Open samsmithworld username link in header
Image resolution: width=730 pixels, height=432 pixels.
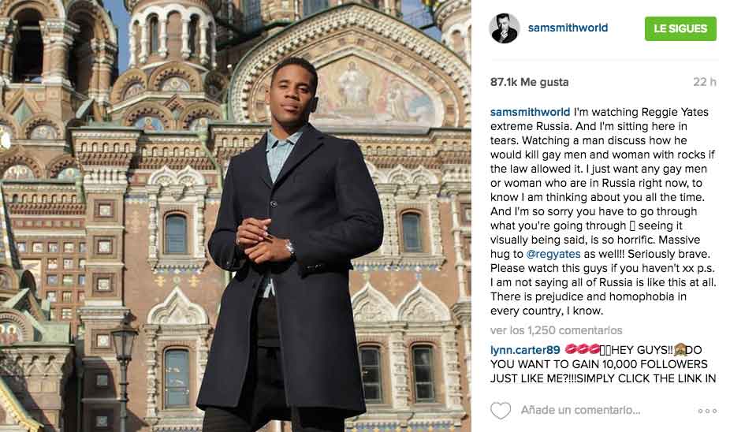pyautogui.click(x=568, y=28)
